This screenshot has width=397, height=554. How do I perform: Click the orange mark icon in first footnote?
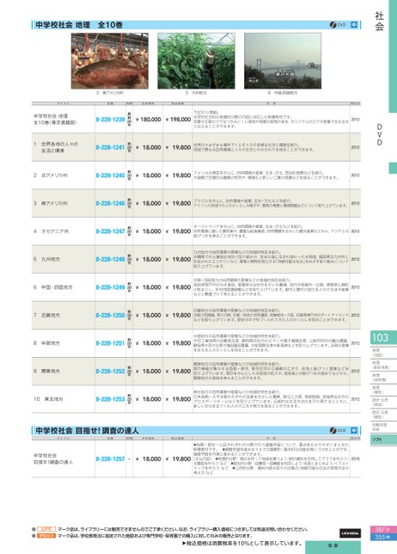coord(46,529)
